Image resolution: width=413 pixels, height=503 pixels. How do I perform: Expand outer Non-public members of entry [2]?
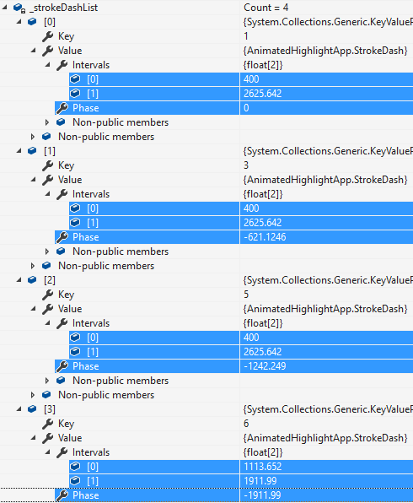pos(33,395)
